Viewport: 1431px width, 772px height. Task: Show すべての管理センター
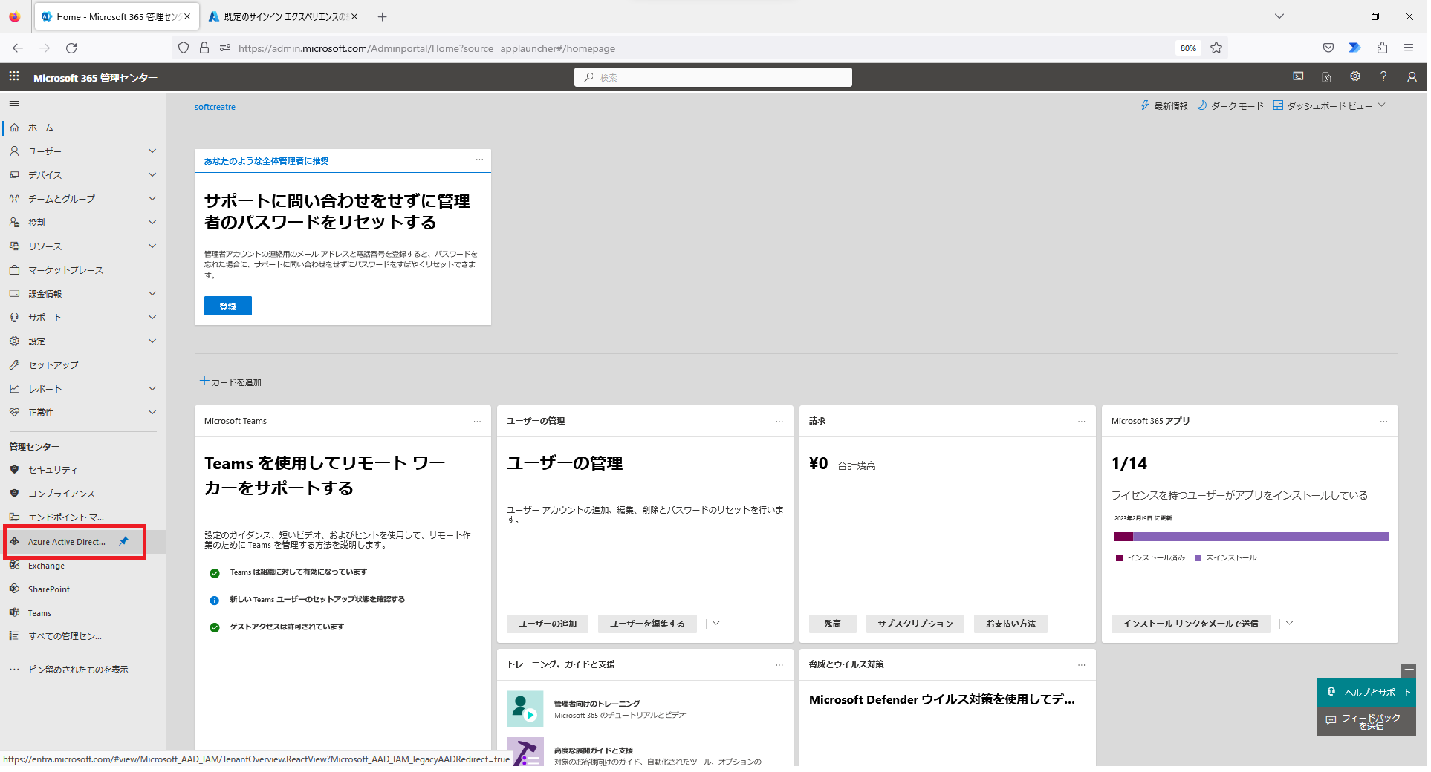pyautogui.click(x=65, y=636)
